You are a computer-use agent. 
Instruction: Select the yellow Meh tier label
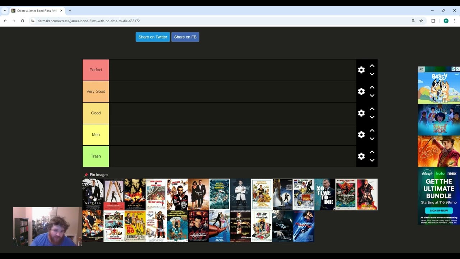[96, 135]
